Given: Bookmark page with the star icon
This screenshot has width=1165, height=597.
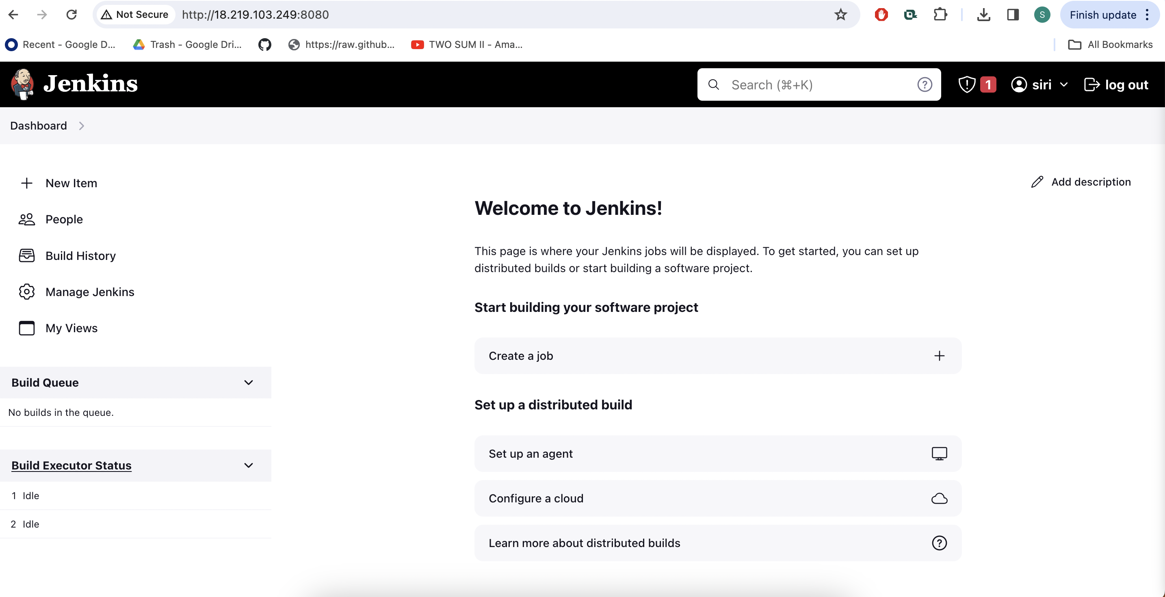Looking at the screenshot, I should (x=840, y=15).
